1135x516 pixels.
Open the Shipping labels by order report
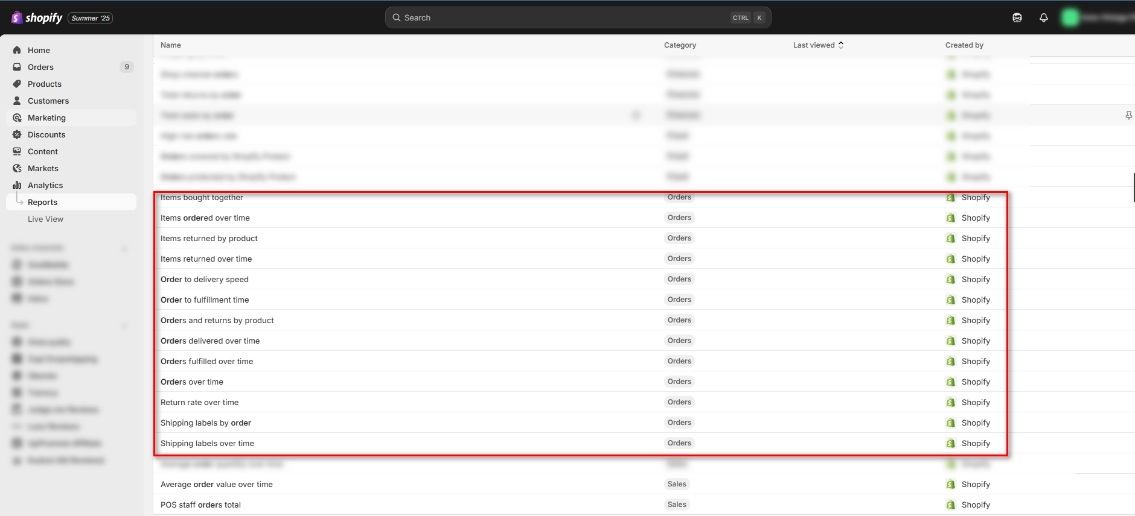click(206, 423)
